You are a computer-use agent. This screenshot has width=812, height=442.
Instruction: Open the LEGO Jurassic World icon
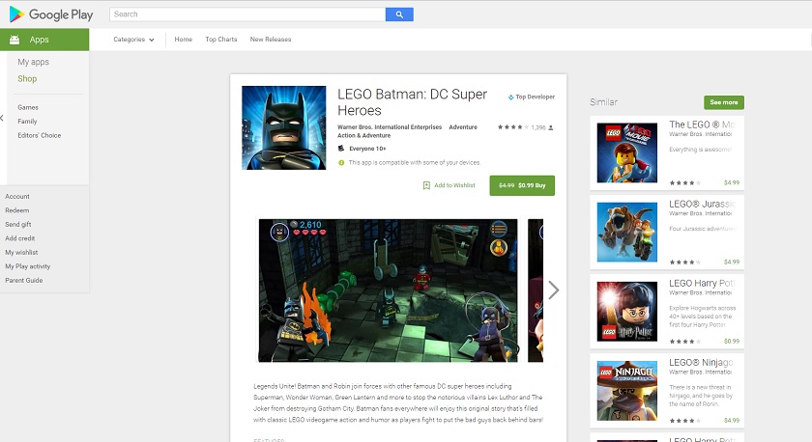coord(626,232)
